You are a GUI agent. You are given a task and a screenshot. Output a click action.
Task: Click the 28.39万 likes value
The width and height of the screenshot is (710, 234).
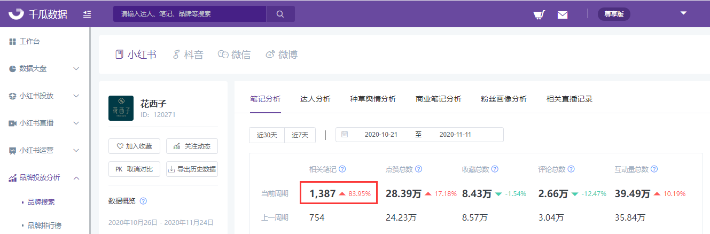403,193
